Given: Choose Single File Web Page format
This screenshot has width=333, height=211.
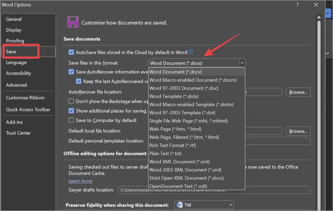Looking at the screenshot, I should click(196, 121).
